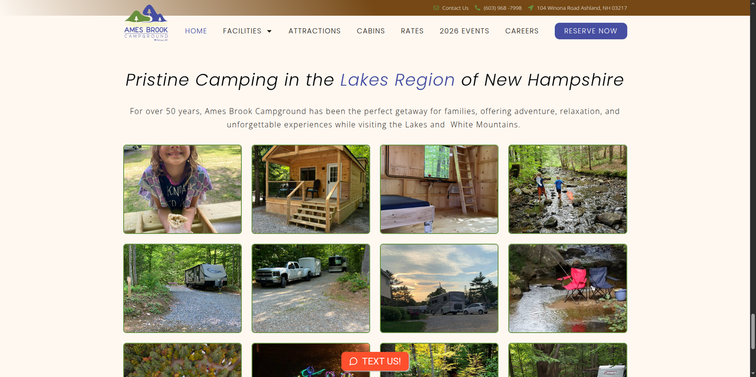Click the phone icon in top bar
756x377 pixels.
[478, 8]
